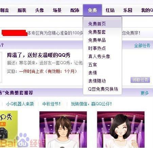
Task: Select the short-haired girl avatar thumbnail
Action: coord(121,130)
